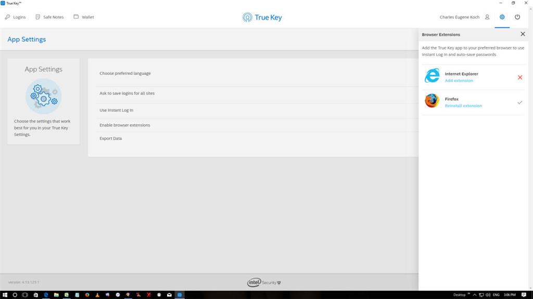Click the Firefox browser icon
The height and width of the screenshot is (299, 533).
(x=432, y=101)
